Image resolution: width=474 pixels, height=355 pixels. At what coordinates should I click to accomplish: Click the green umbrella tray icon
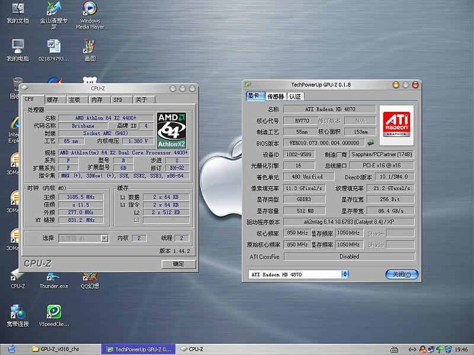click(x=439, y=350)
